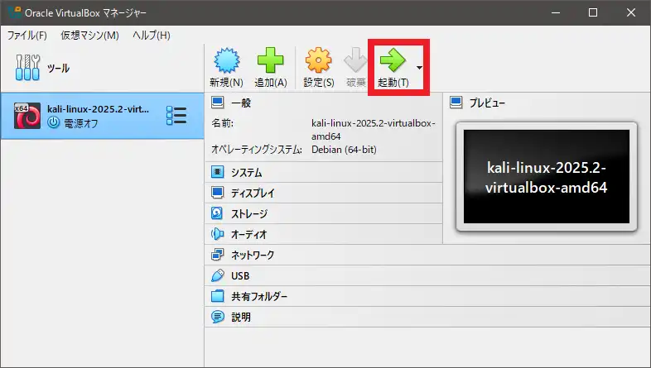Click the 説明 speech bubble icon
Screen dimensions: 651x368
[218, 317]
